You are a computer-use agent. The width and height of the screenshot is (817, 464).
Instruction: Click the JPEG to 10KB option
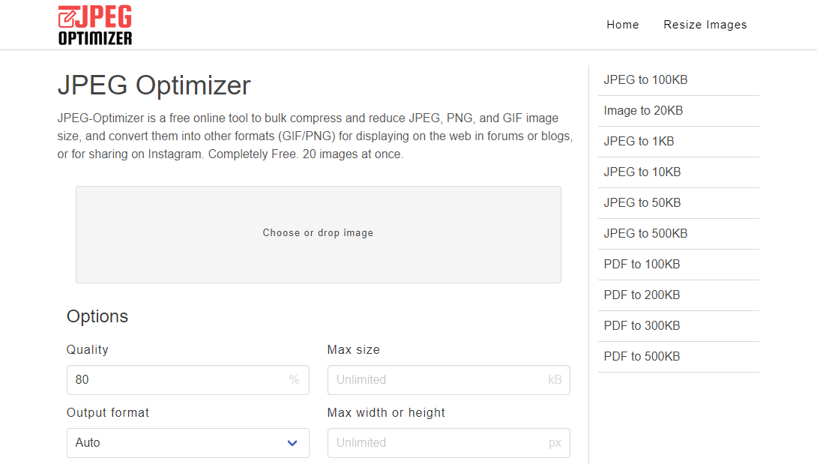(642, 172)
